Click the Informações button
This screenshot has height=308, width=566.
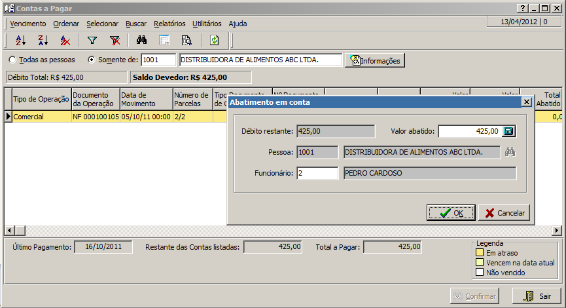[x=375, y=60]
